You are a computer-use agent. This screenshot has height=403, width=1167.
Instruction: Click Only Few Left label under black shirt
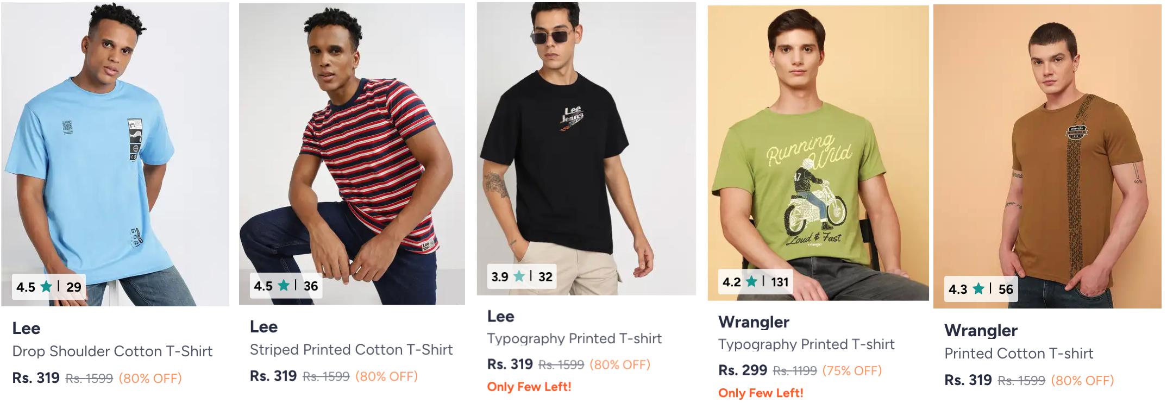coord(529,387)
